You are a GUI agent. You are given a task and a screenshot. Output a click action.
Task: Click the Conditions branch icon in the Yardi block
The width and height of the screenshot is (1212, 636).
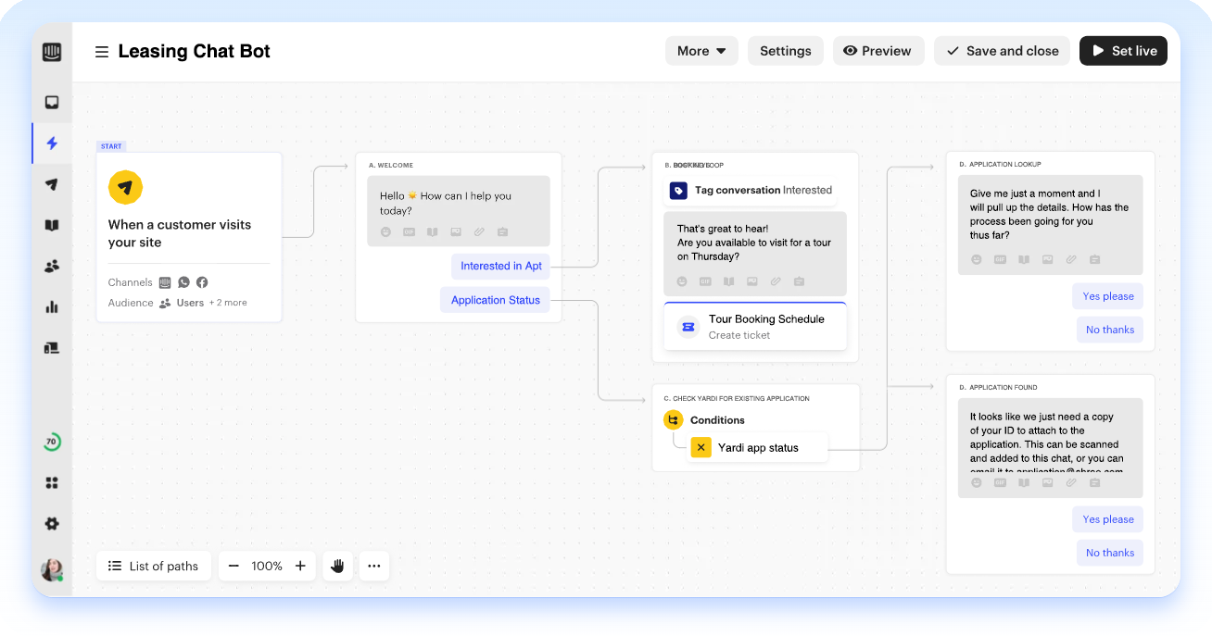pos(674,419)
